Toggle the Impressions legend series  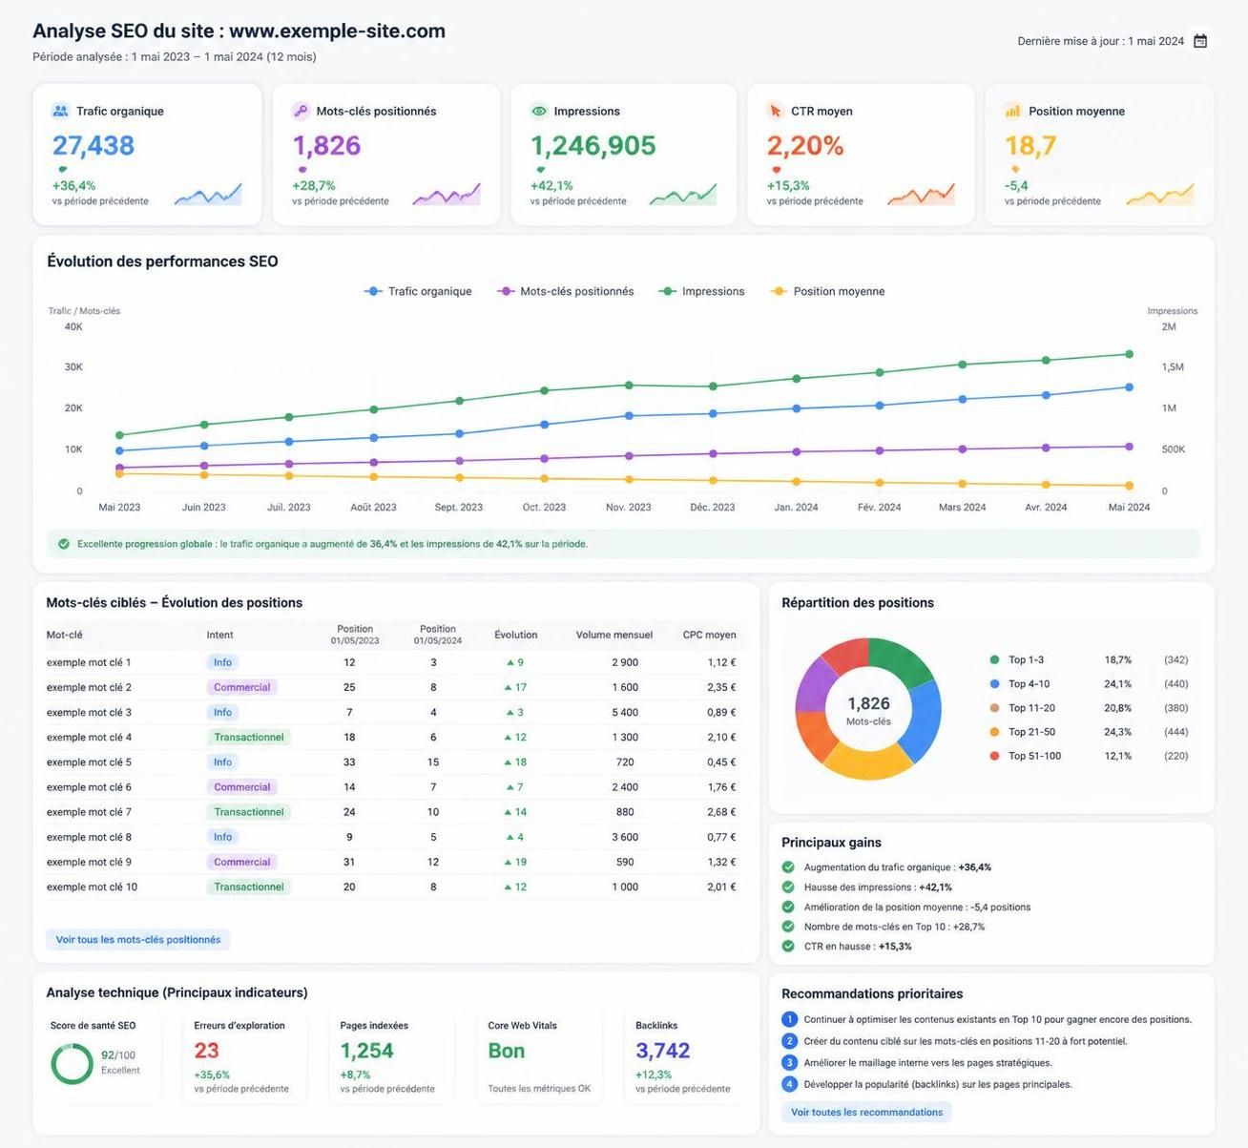click(x=701, y=291)
